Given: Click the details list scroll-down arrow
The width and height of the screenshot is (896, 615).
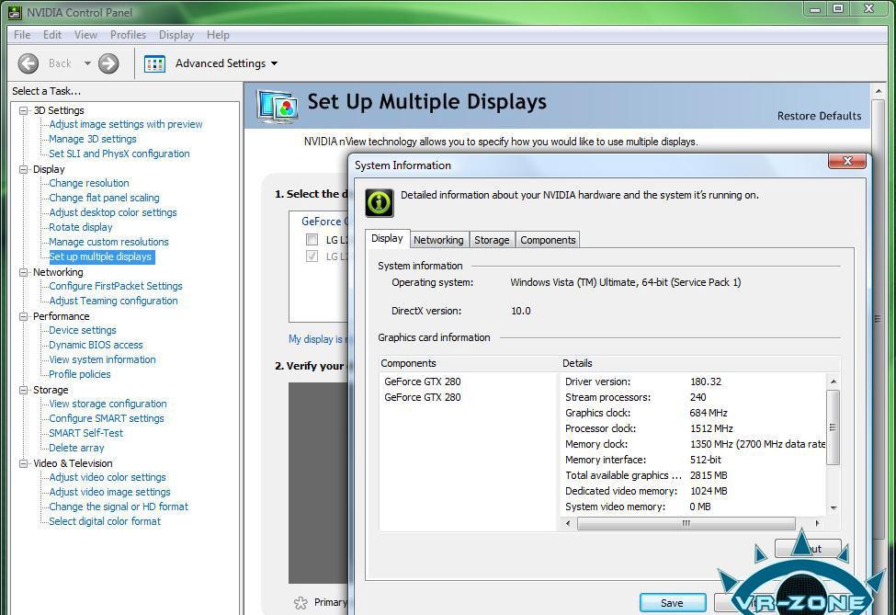Looking at the screenshot, I should pyautogui.click(x=834, y=507).
